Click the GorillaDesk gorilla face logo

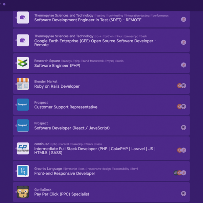(23, 192)
